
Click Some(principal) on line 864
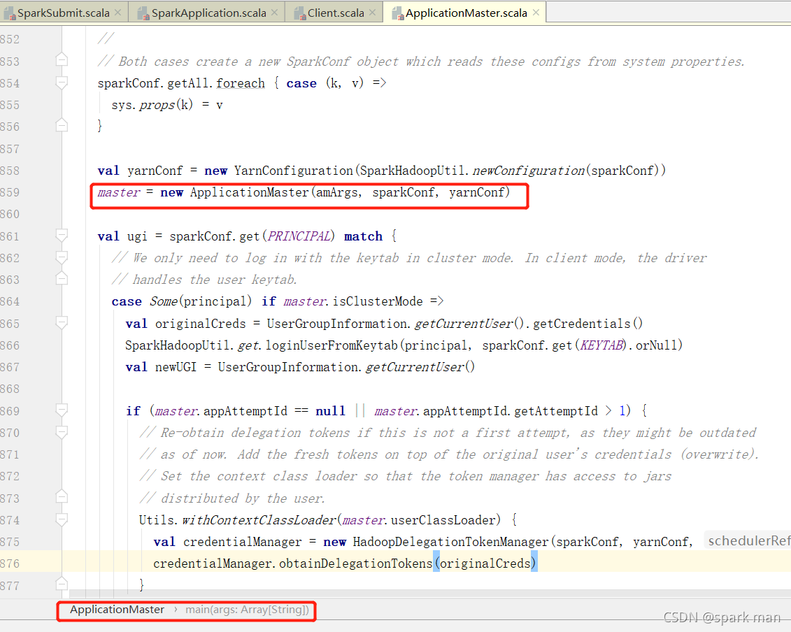click(x=200, y=301)
